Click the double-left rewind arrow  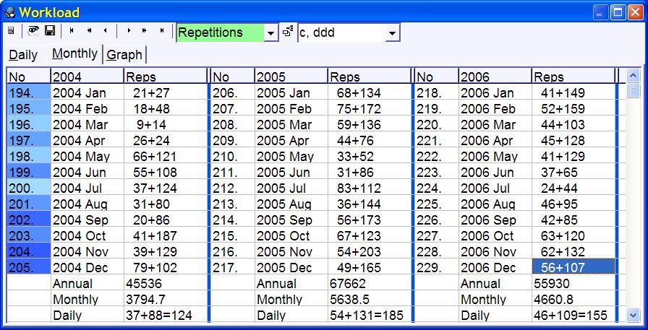[89, 30]
